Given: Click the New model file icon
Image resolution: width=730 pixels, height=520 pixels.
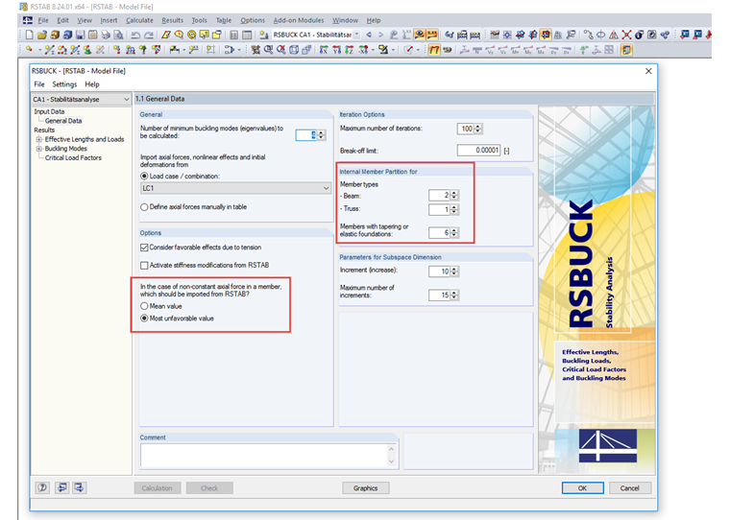Looking at the screenshot, I should coord(30,35).
